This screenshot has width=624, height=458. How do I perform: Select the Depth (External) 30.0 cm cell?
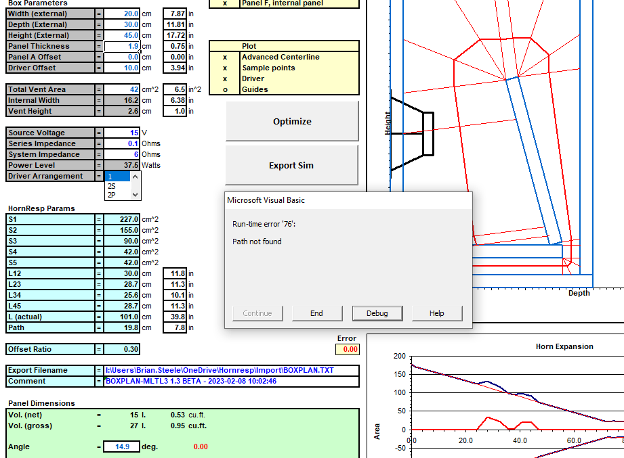coord(122,24)
